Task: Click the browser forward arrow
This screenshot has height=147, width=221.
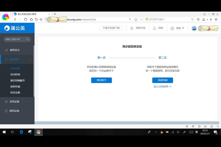Action: coord(20,20)
